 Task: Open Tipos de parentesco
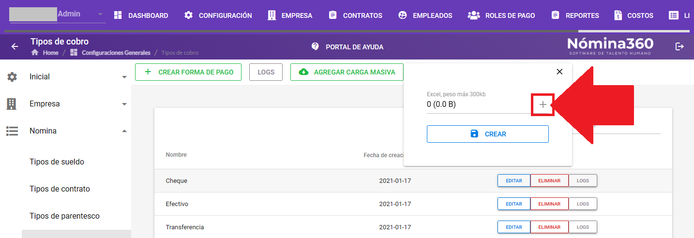pyautogui.click(x=65, y=216)
